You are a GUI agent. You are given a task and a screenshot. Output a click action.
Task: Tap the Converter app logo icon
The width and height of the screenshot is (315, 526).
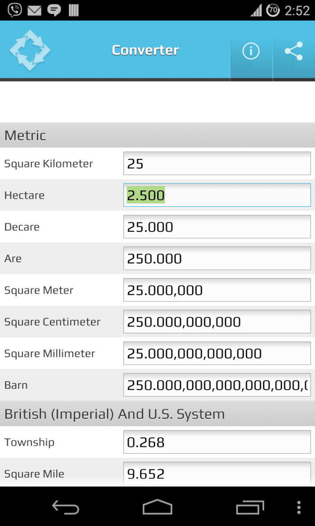(30, 50)
